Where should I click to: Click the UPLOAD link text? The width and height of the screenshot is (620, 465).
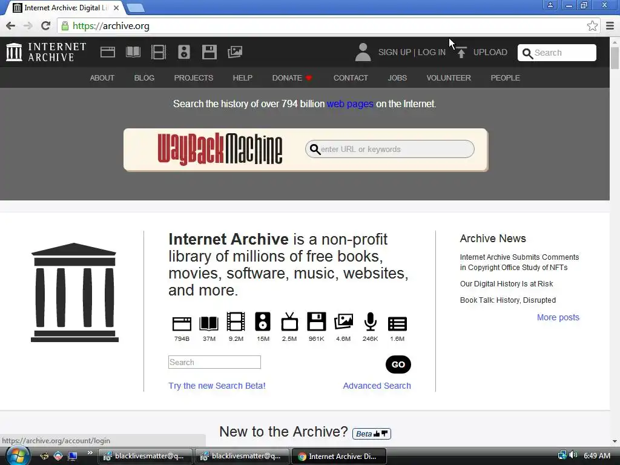[490, 52]
